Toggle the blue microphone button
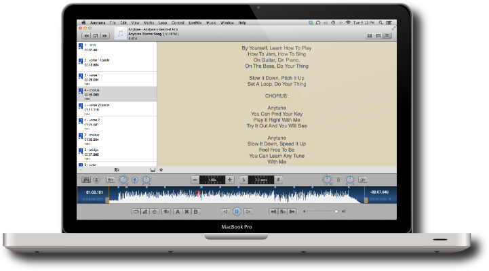The image size is (489, 271). click(x=135, y=180)
